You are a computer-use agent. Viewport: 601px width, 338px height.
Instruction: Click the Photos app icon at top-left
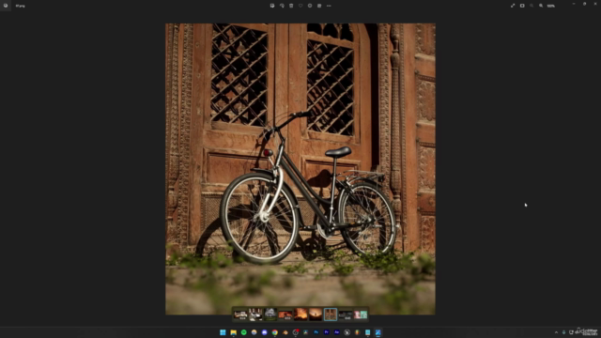[x=6, y=6]
